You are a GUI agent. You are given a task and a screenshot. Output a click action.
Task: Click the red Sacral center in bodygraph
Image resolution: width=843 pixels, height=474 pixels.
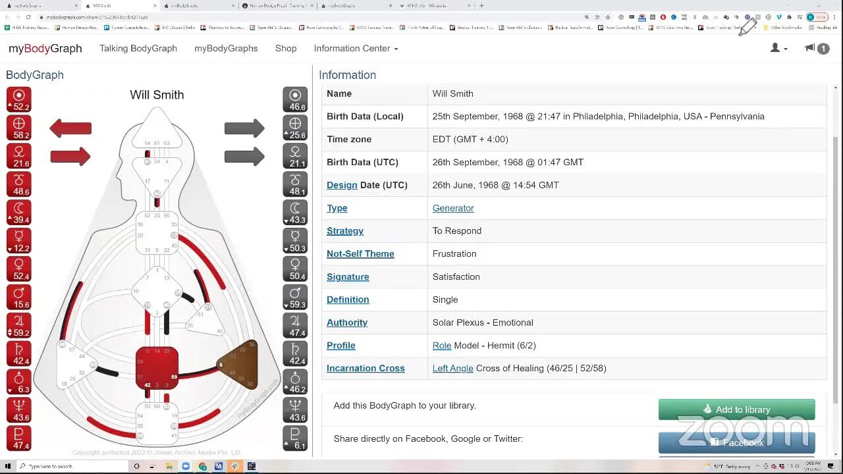[x=157, y=367]
